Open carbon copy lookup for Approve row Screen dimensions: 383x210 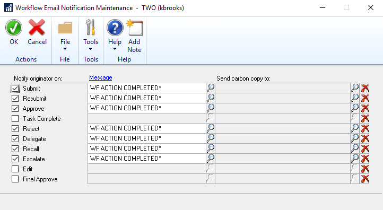355,108
